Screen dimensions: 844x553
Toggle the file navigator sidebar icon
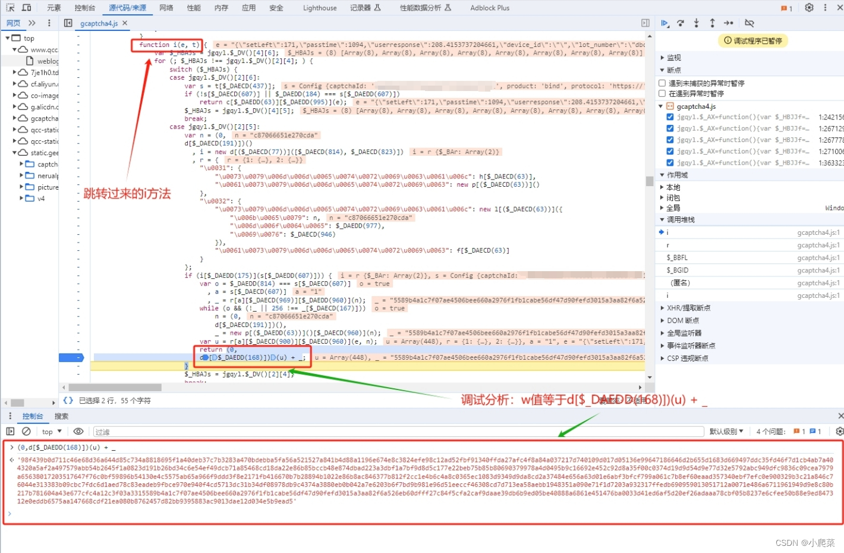68,23
